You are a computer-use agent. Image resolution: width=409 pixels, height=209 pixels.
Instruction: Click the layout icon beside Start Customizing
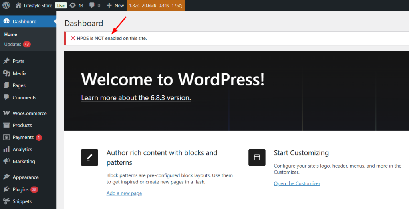257,158
